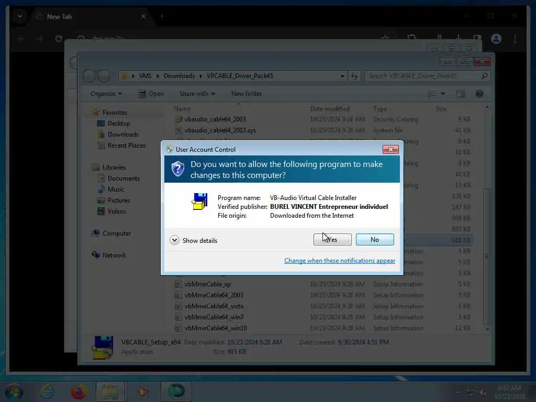
Task: Open address bar history dropdown
Action: coord(342,76)
